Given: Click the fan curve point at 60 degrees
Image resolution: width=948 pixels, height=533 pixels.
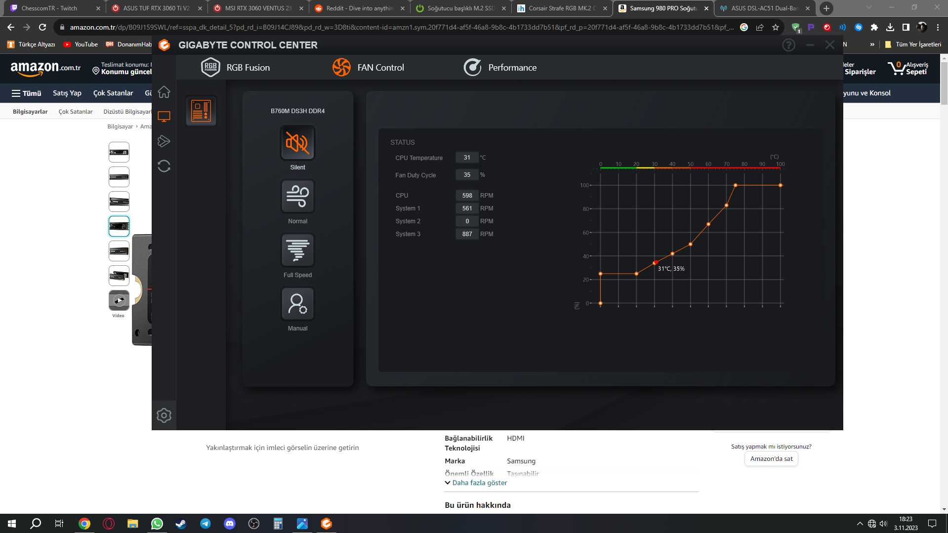Looking at the screenshot, I should click(708, 224).
